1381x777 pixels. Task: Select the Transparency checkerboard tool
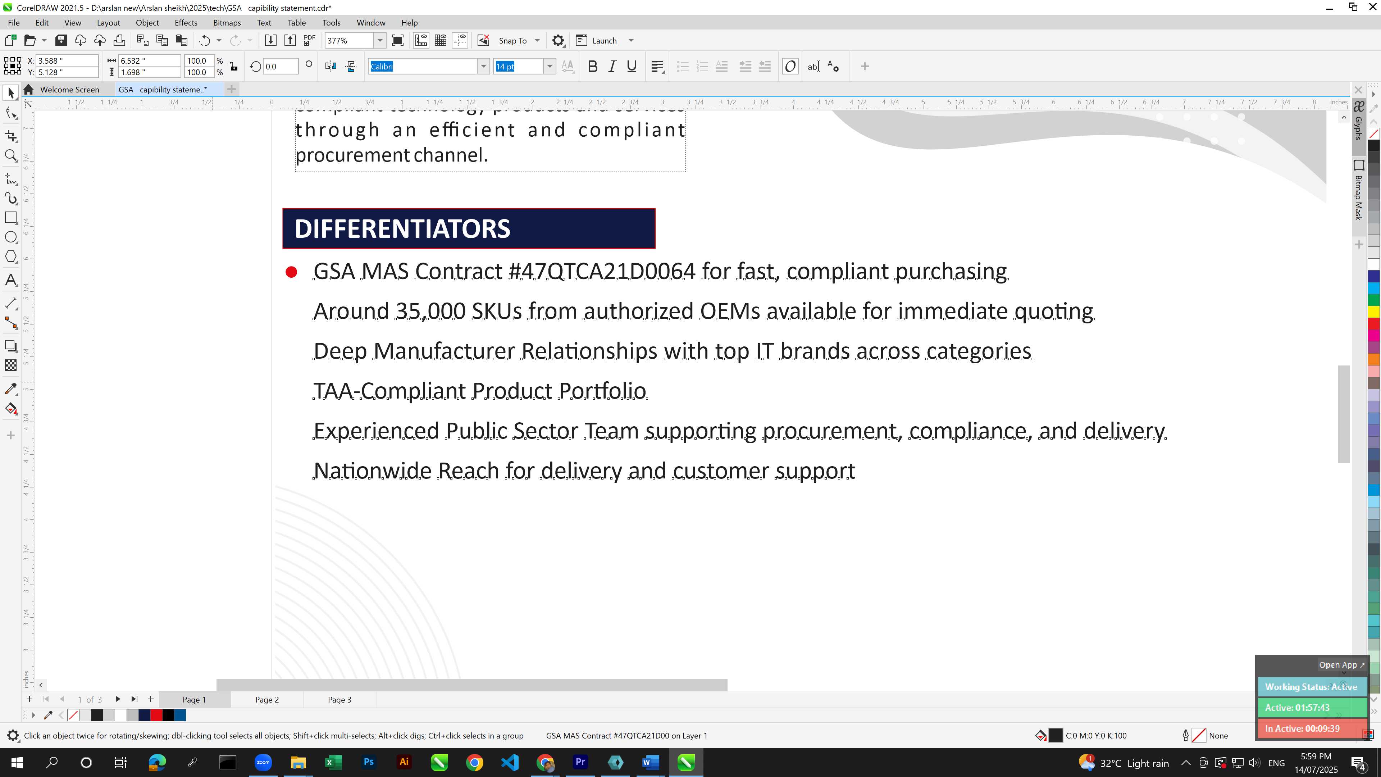pyautogui.click(x=11, y=365)
